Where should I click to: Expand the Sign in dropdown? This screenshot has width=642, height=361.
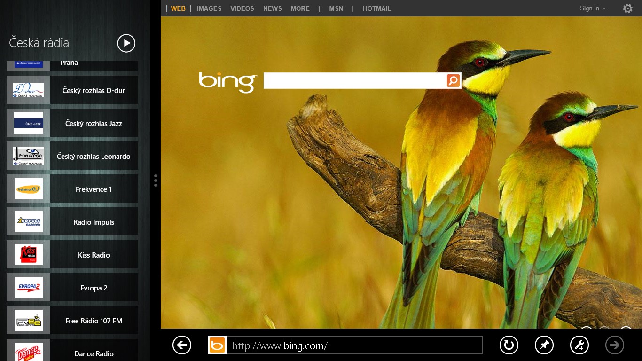click(x=593, y=8)
